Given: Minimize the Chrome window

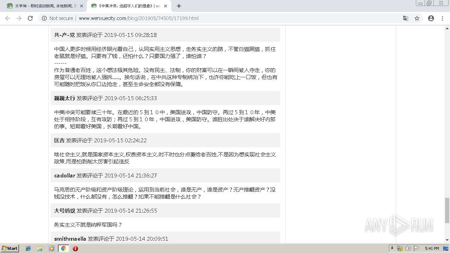Looking at the screenshot, I should pos(420,3).
